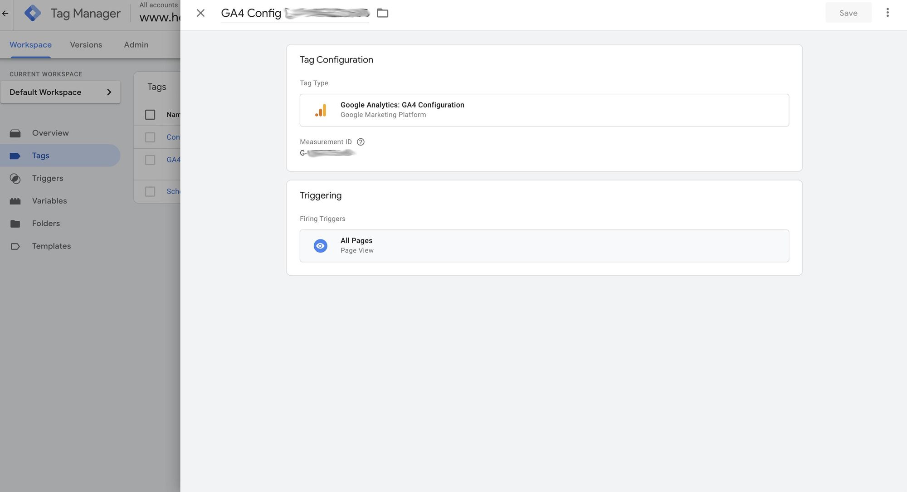Go back using the left arrow
Viewport: 907px width, 492px height.
point(5,13)
